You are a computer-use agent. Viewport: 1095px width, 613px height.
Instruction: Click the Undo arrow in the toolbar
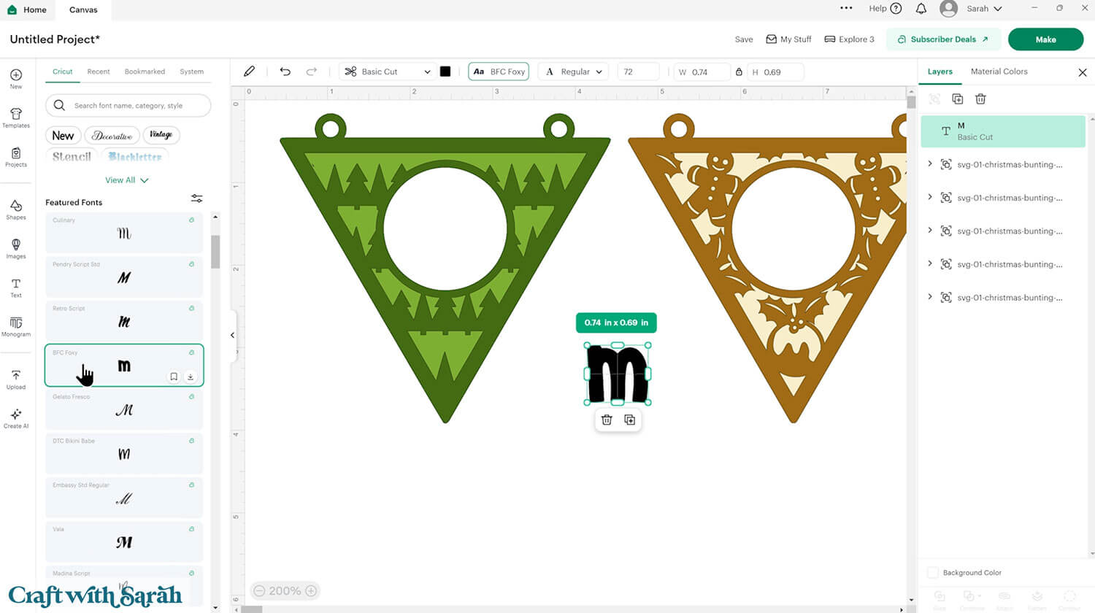coord(285,71)
